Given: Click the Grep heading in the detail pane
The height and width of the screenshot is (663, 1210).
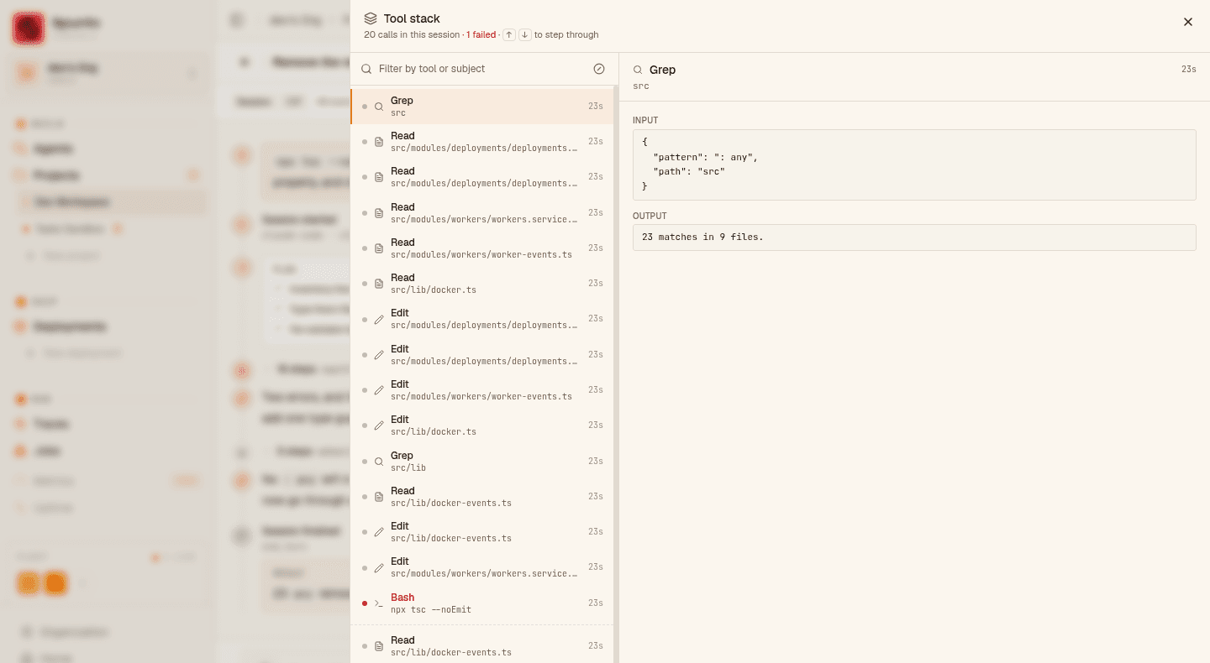Looking at the screenshot, I should click(x=662, y=70).
